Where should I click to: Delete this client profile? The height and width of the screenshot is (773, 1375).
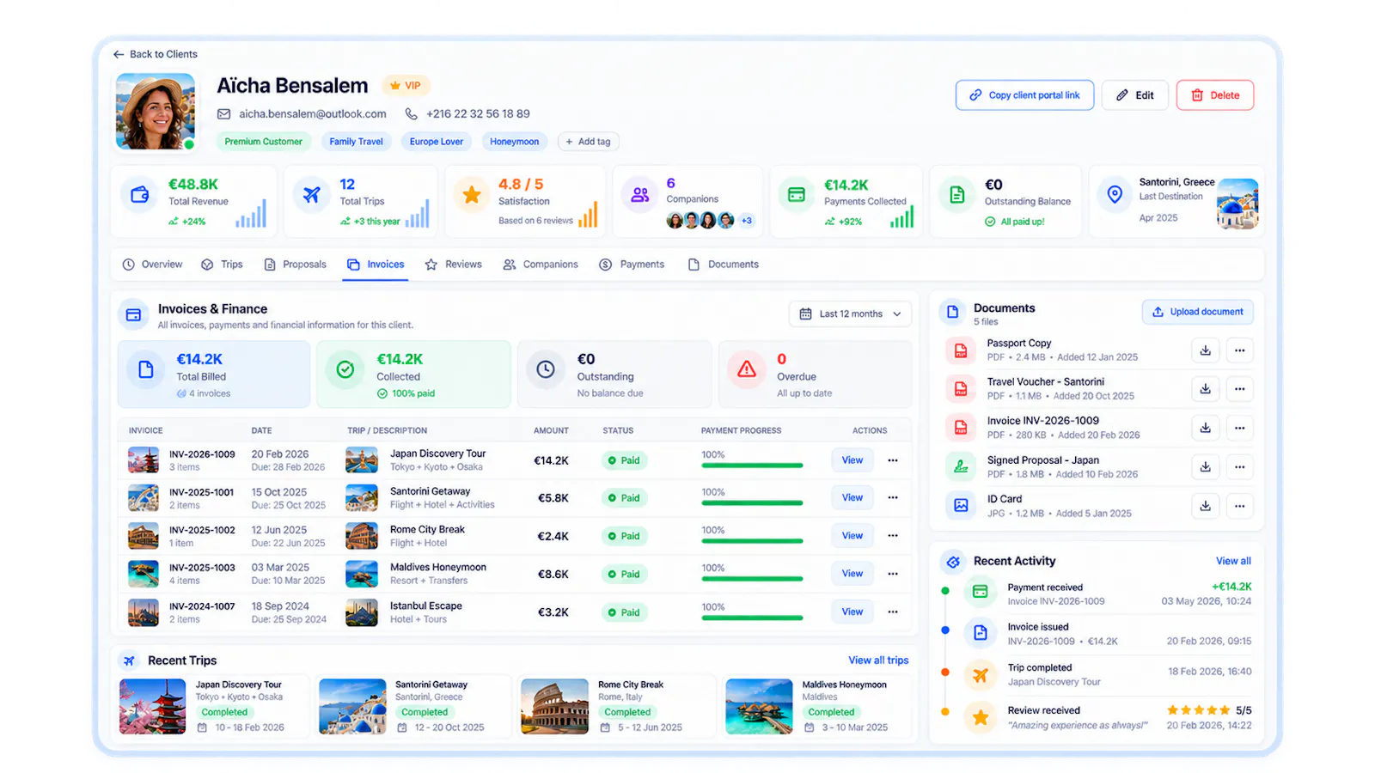1215,95
